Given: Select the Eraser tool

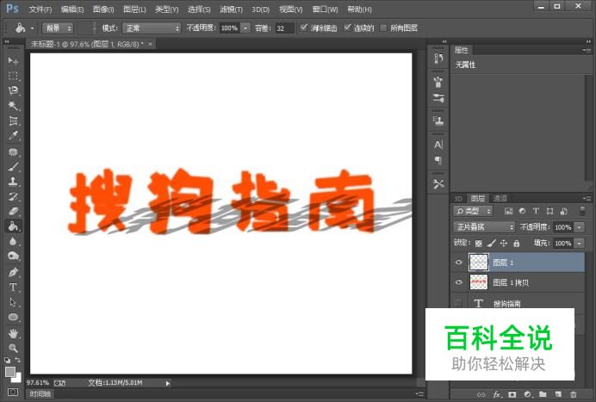Looking at the screenshot, I should [13, 211].
